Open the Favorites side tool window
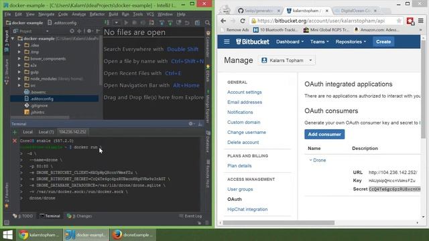The image size is (429, 241). 7,195
